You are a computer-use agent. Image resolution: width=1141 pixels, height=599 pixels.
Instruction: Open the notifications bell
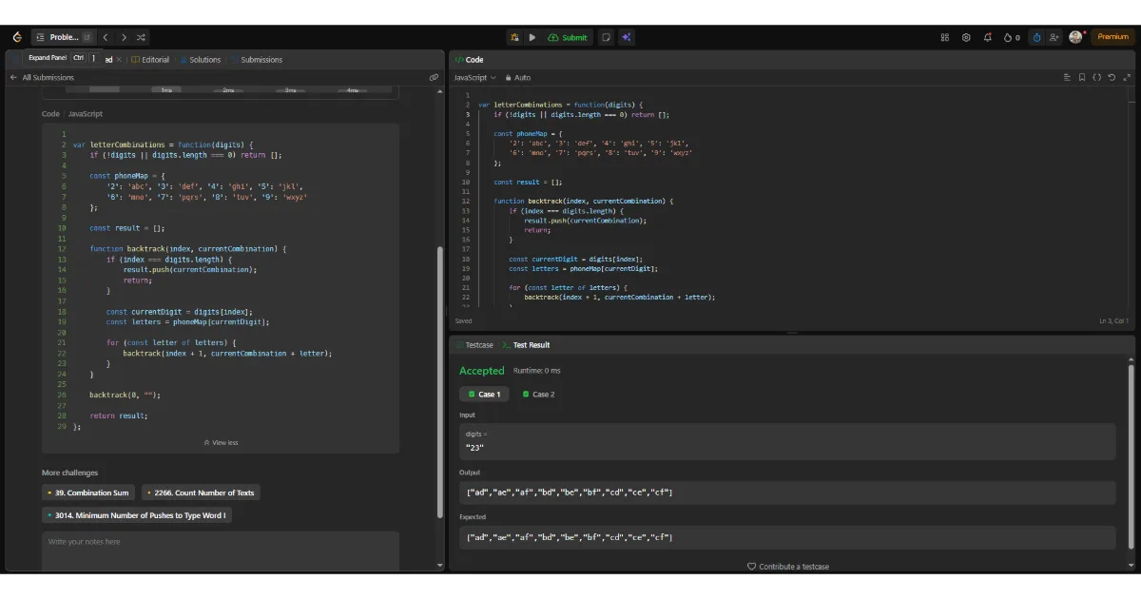point(987,37)
